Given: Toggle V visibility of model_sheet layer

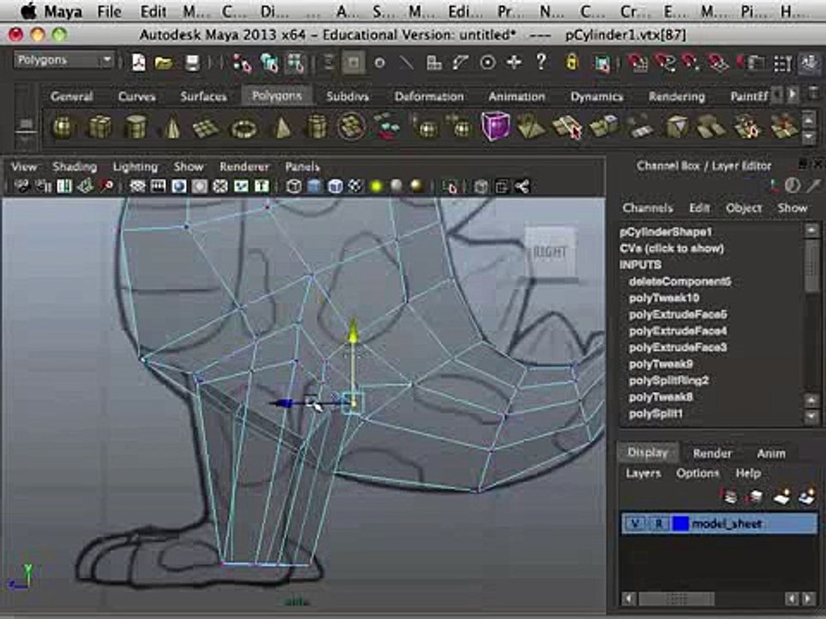Looking at the screenshot, I should [635, 524].
